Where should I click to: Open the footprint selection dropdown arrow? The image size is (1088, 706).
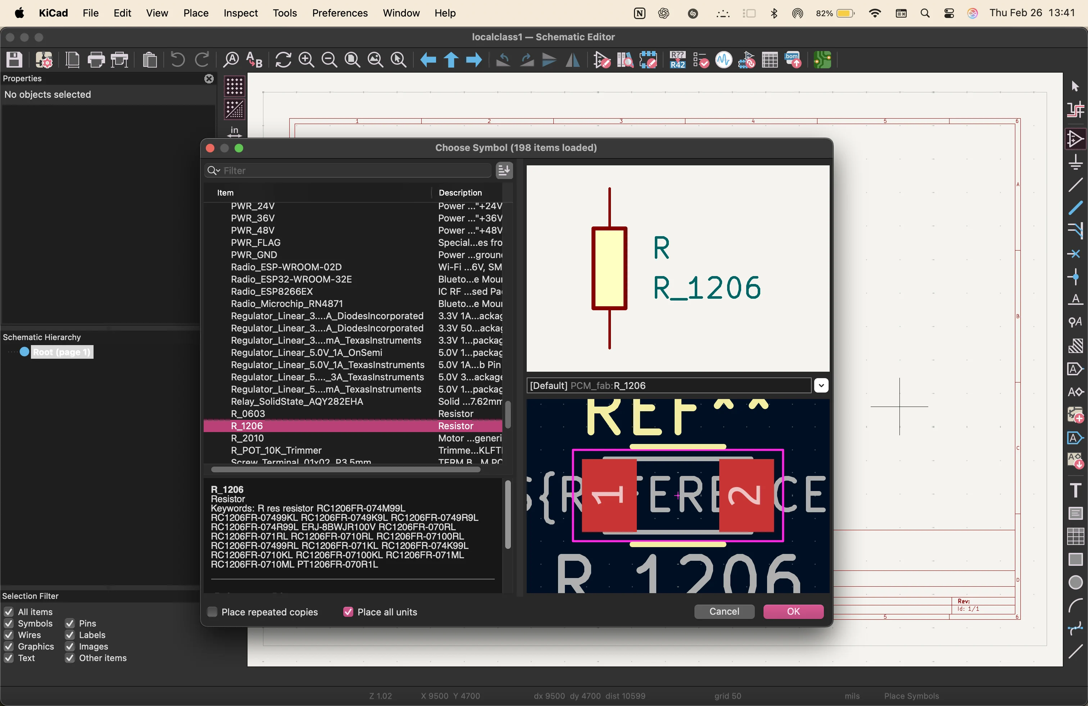click(x=821, y=385)
